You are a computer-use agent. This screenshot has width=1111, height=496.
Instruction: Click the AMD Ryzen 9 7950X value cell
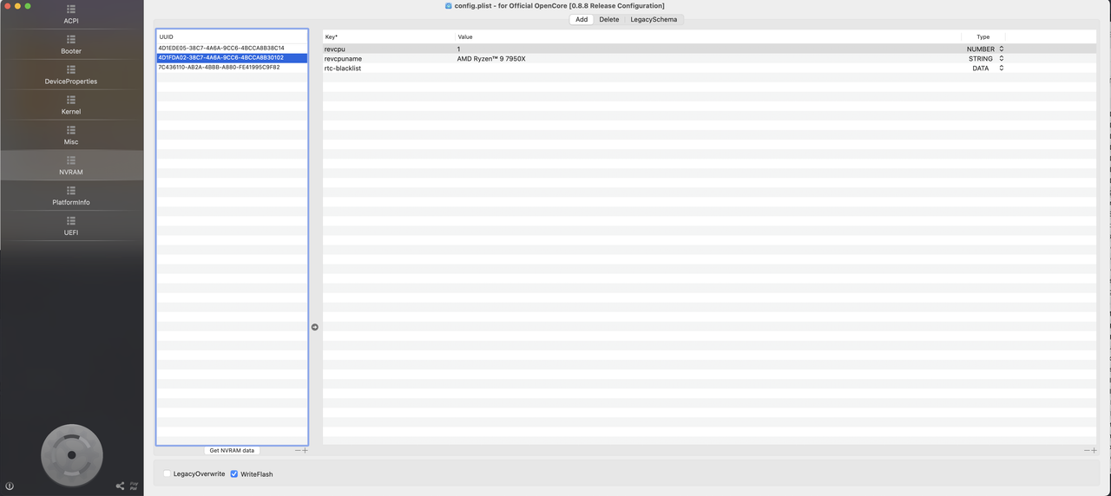pos(491,59)
